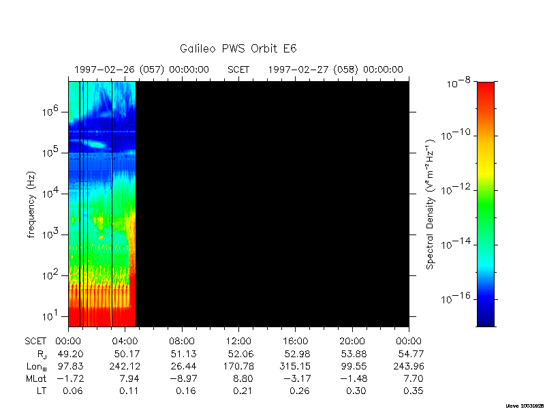Click the spectrogram data region
This screenshot has height=409, width=545.
point(102,204)
